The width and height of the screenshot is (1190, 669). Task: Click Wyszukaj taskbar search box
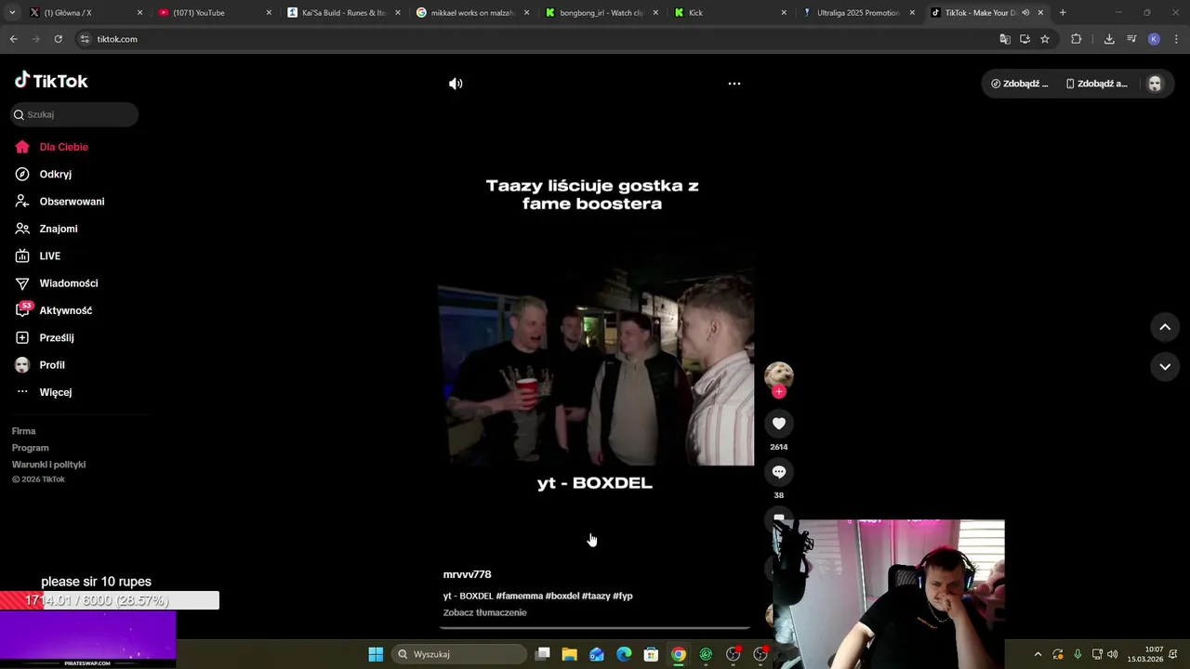click(459, 654)
